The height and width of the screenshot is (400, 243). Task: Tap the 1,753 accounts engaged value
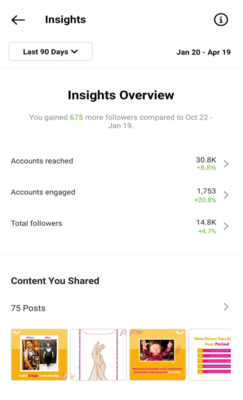click(x=206, y=191)
